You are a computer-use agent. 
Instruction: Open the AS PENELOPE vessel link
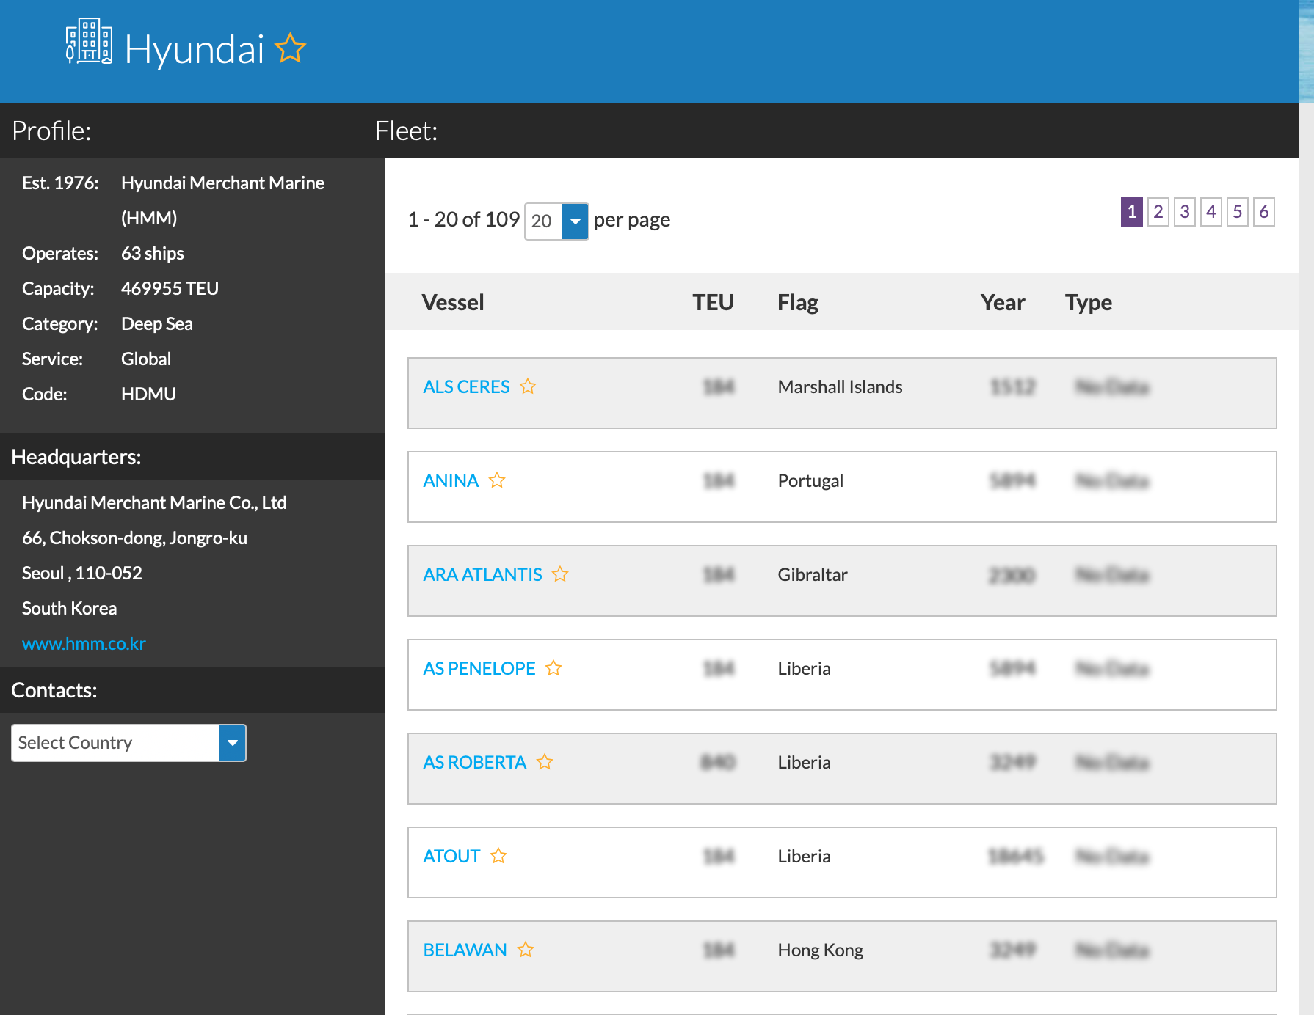(x=479, y=668)
